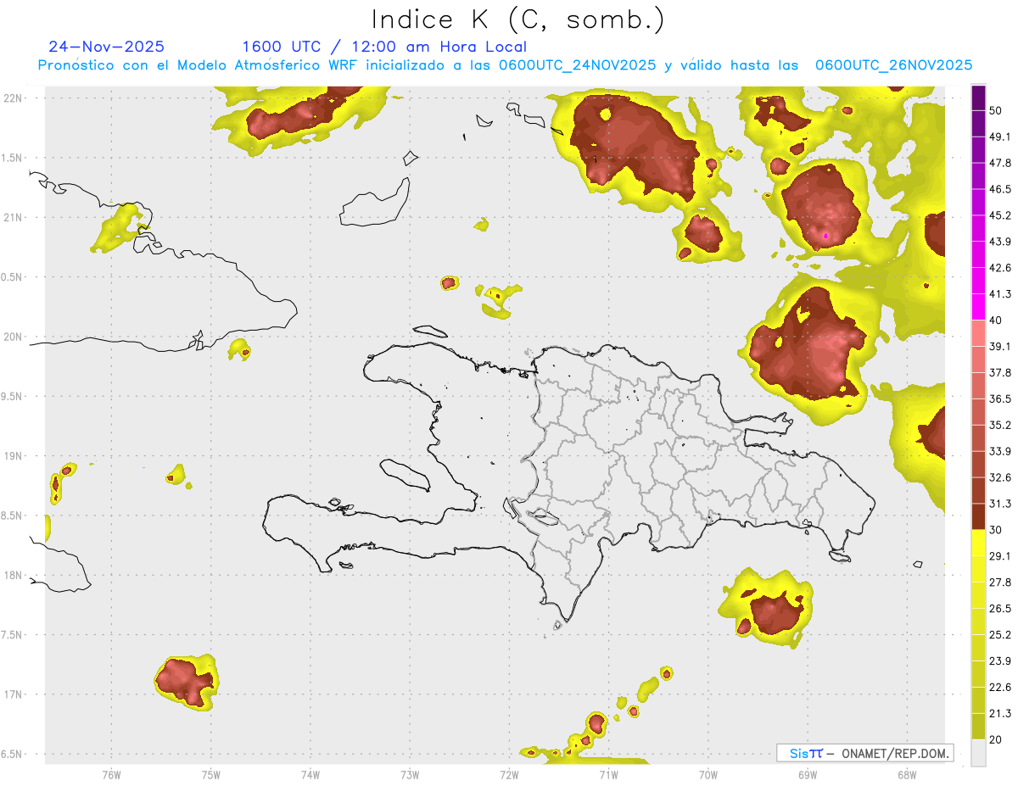
Task: Click the olive swatch between 20 and 21.3
Action: [x=978, y=726]
